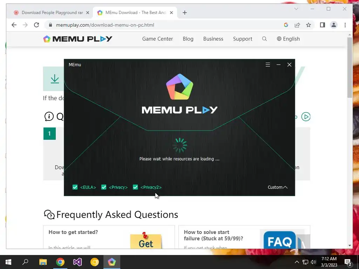The width and height of the screenshot is (359, 269).
Task: Toggle the Privacy2 checkbox
Action: pos(135,187)
